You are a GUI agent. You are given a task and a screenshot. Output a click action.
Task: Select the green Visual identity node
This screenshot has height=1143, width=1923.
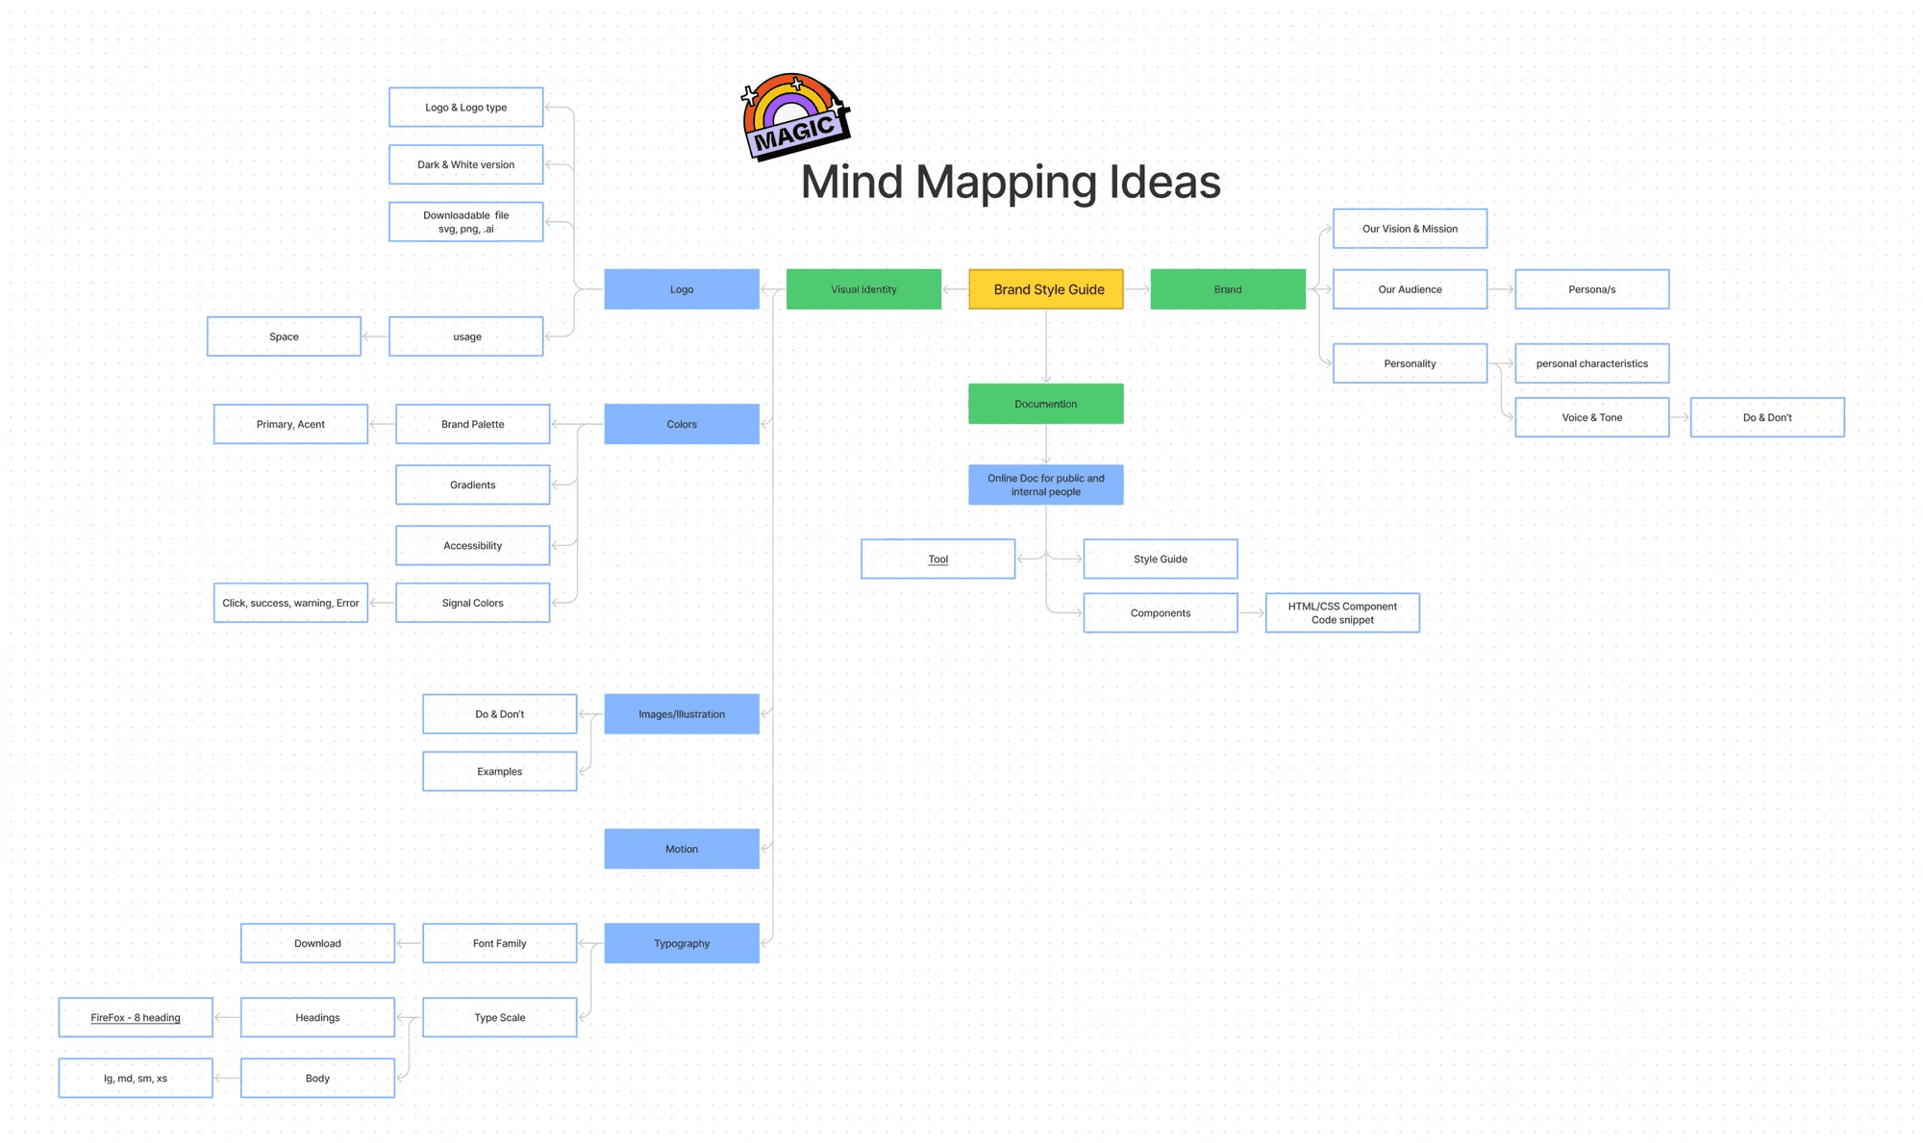(863, 289)
